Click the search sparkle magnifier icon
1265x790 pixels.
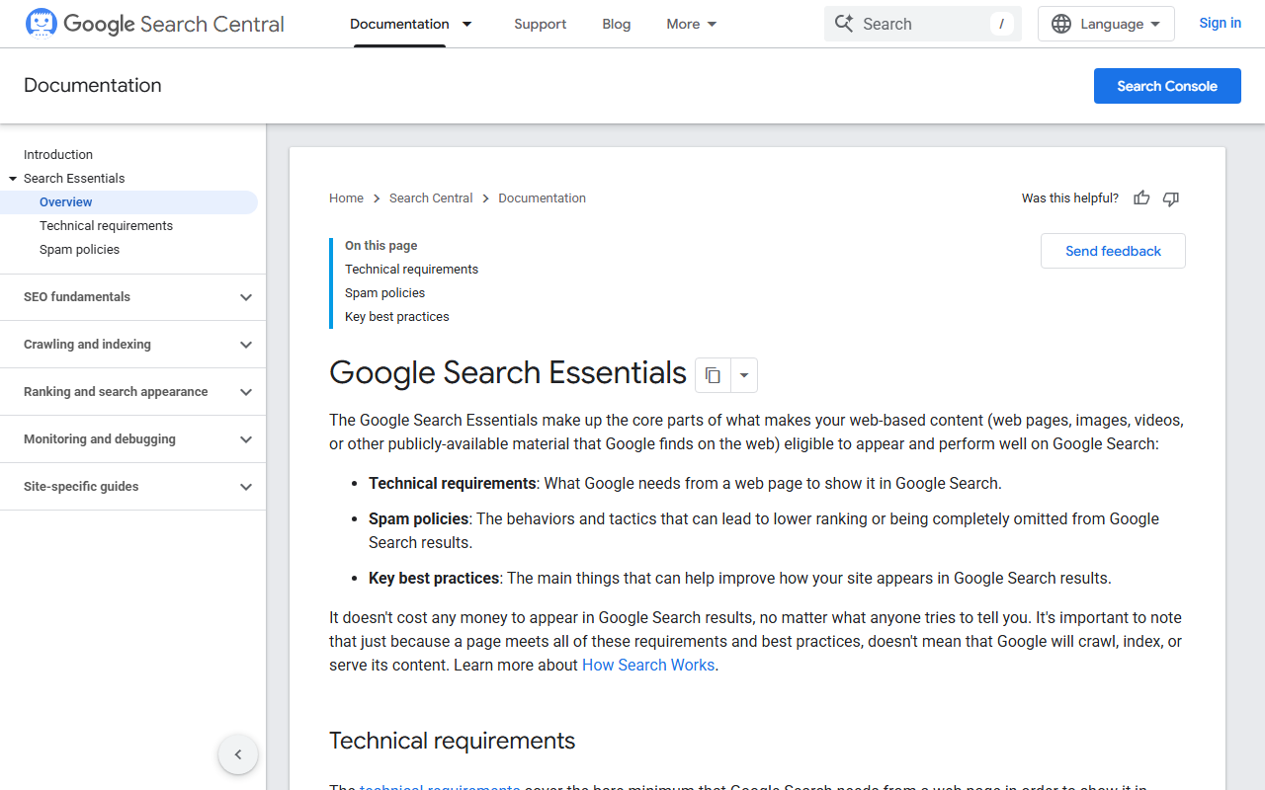[843, 24]
